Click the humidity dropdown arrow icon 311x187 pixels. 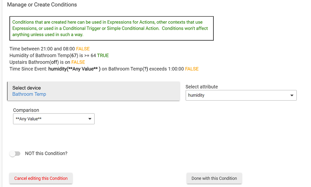(292, 95)
